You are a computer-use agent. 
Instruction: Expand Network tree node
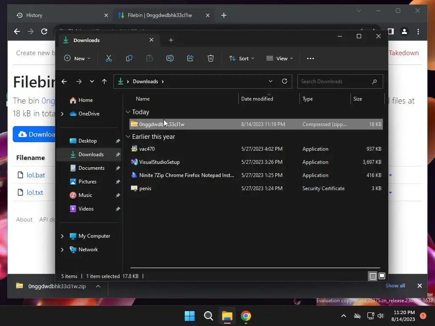coord(62,250)
